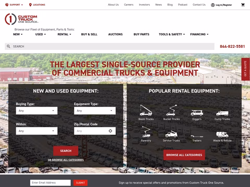Click the Get A Quote side tab

(x=245, y=69)
